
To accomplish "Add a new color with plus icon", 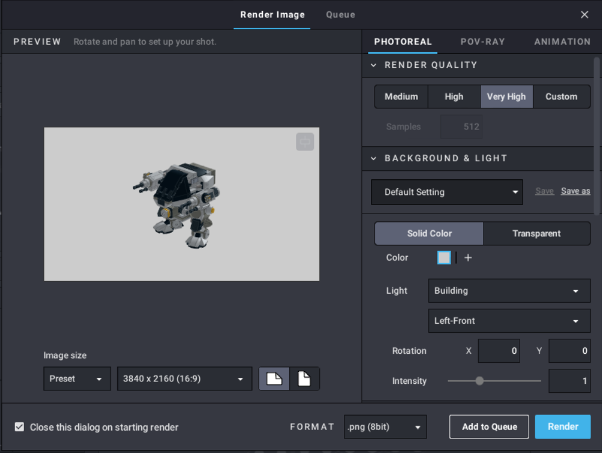I will click(x=468, y=257).
